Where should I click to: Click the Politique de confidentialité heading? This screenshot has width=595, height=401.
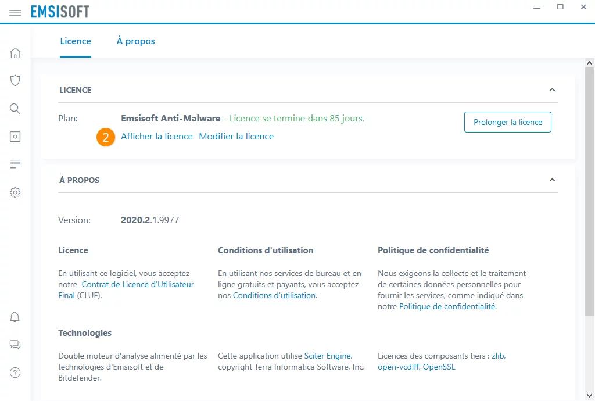click(x=433, y=250)
